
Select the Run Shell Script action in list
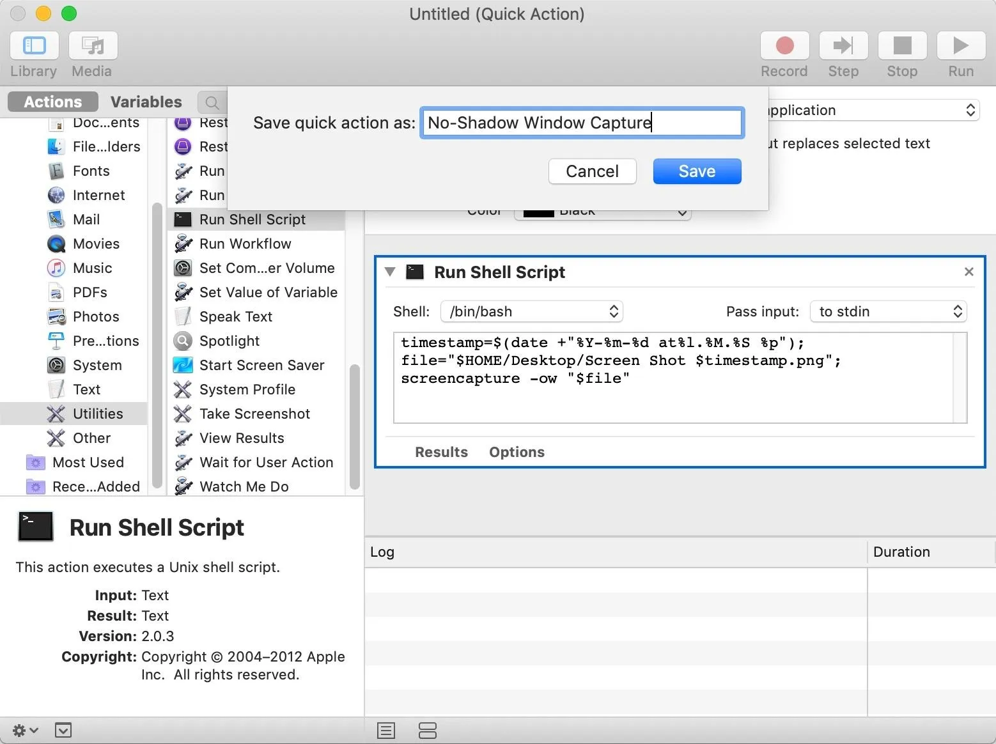pos(256,219)
